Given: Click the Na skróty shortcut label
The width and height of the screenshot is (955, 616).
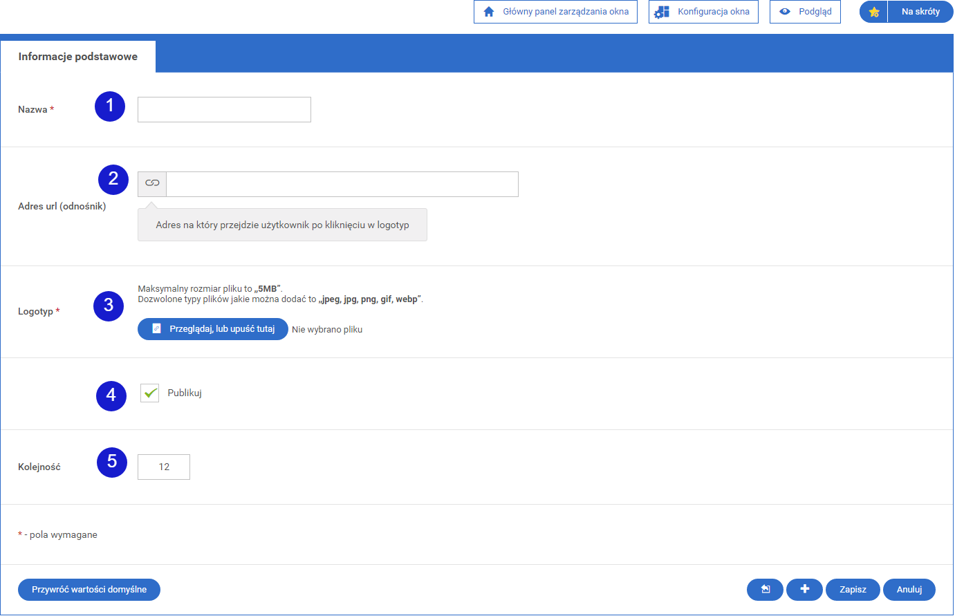Looking at the screenshot, I should click(920, 12).
